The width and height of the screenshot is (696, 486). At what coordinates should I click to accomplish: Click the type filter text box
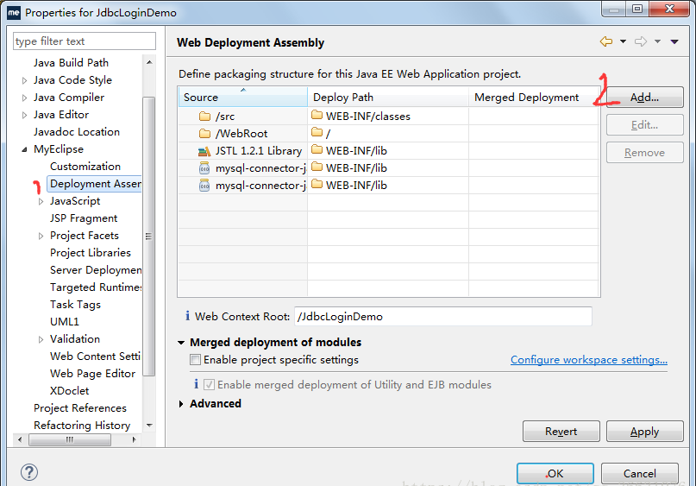84,41
